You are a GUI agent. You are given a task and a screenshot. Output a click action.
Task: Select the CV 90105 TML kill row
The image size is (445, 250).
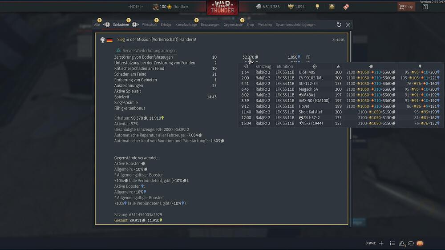click(x=340, y=78)
